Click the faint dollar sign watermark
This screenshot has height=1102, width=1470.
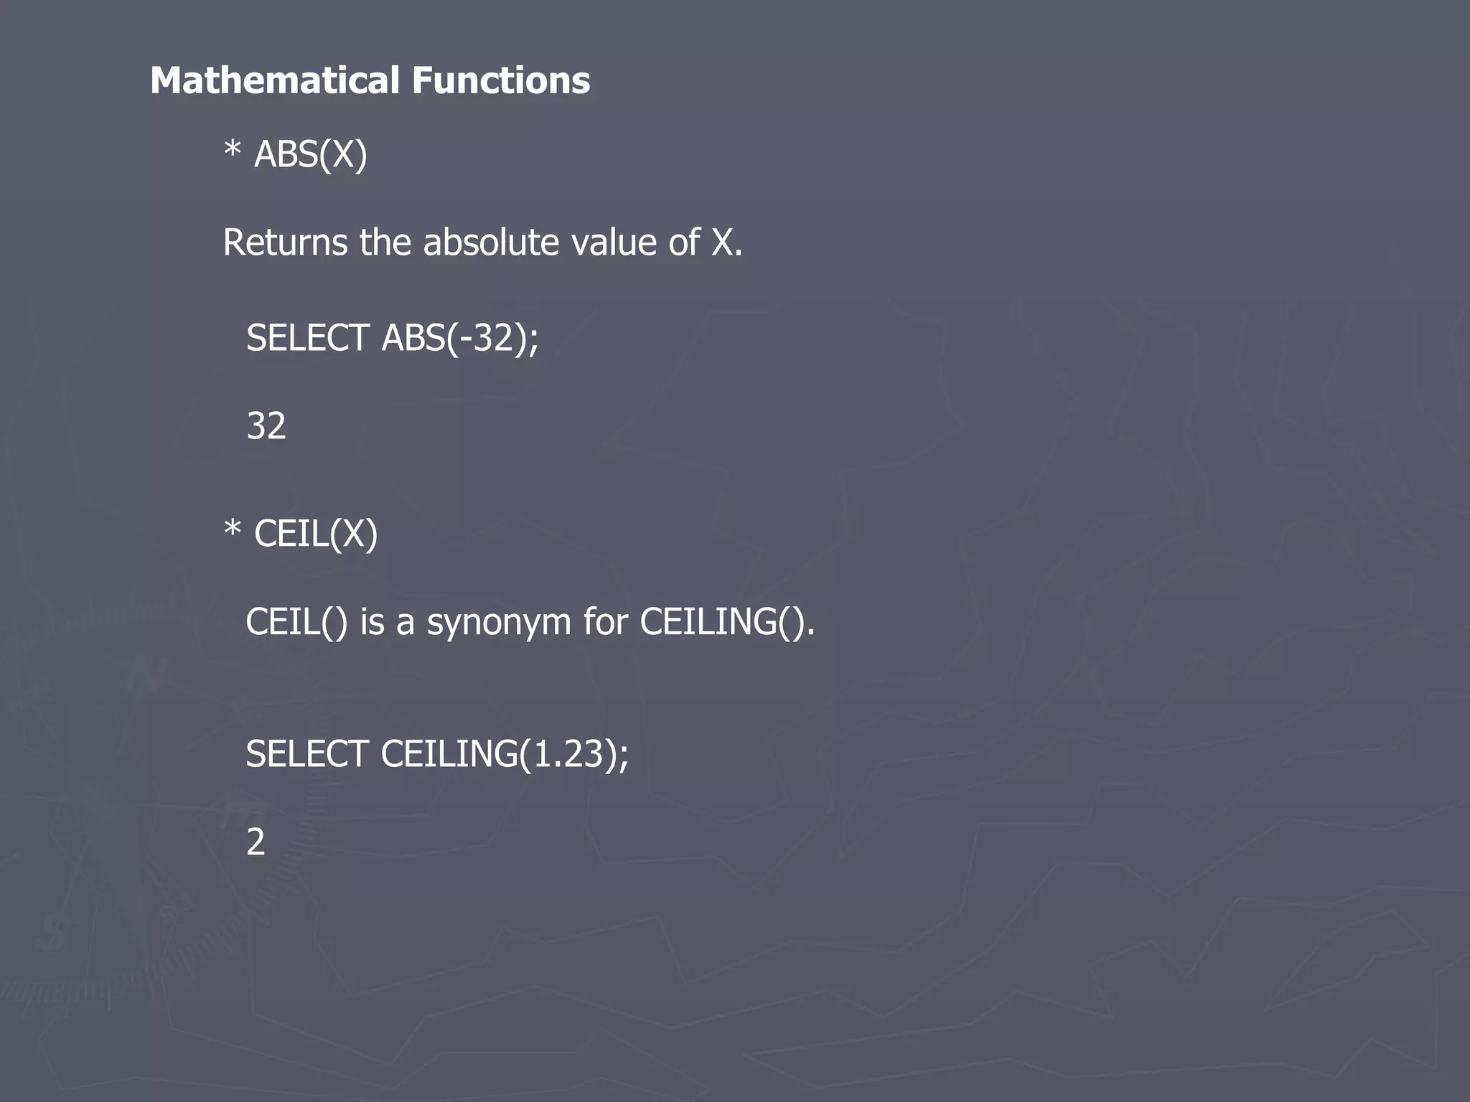point(53,933)
